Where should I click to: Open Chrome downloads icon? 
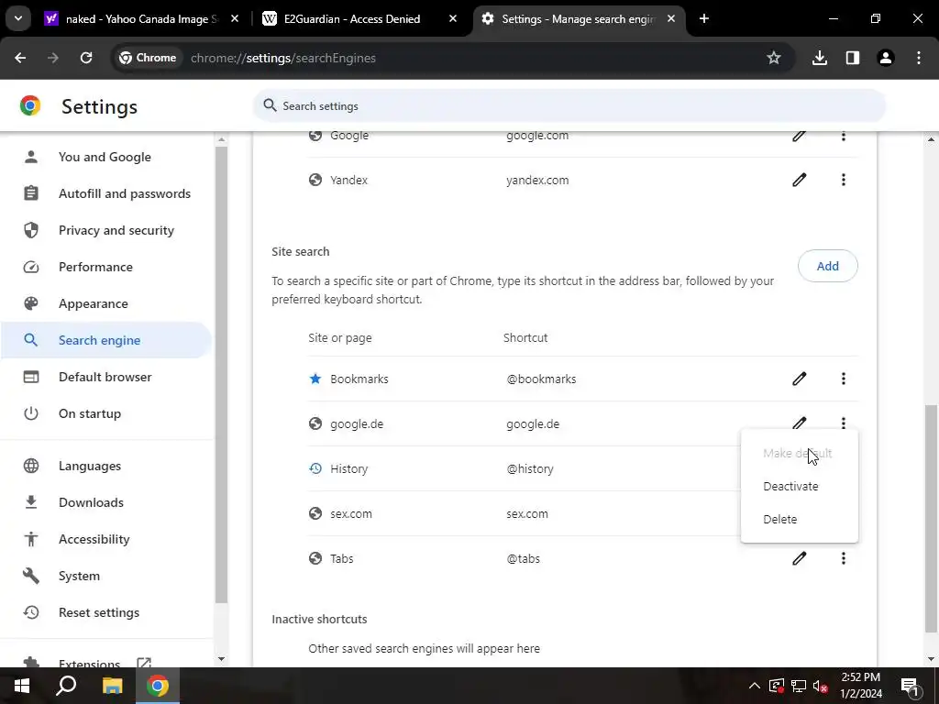(x=819, y=58)
